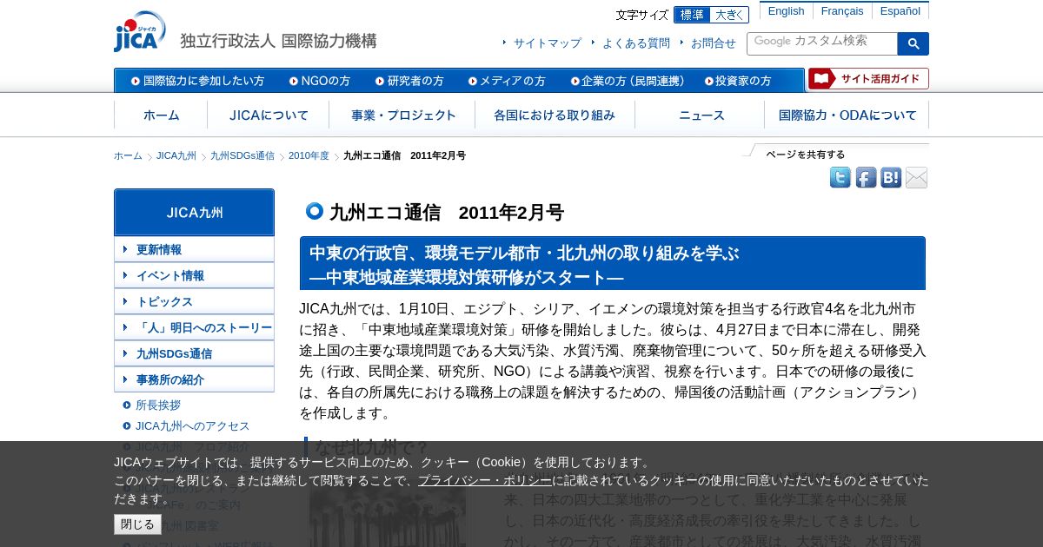The width and height of the screenshot is (1043, 547).
Task: Open 投資家の方 audience link
Action: coord(738,81)
